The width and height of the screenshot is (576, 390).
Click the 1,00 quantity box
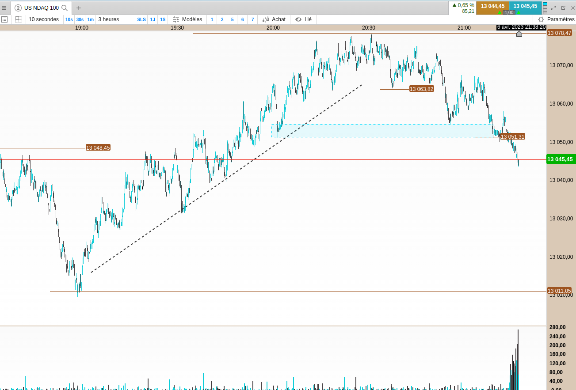(509, 12)
